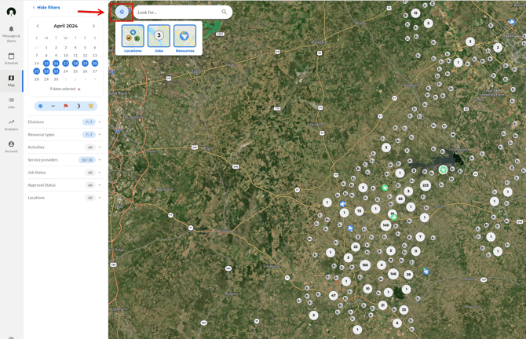Viewport: 526px width, 339px height.
Task: Open the Analytics page
Action: click(11, 125)
